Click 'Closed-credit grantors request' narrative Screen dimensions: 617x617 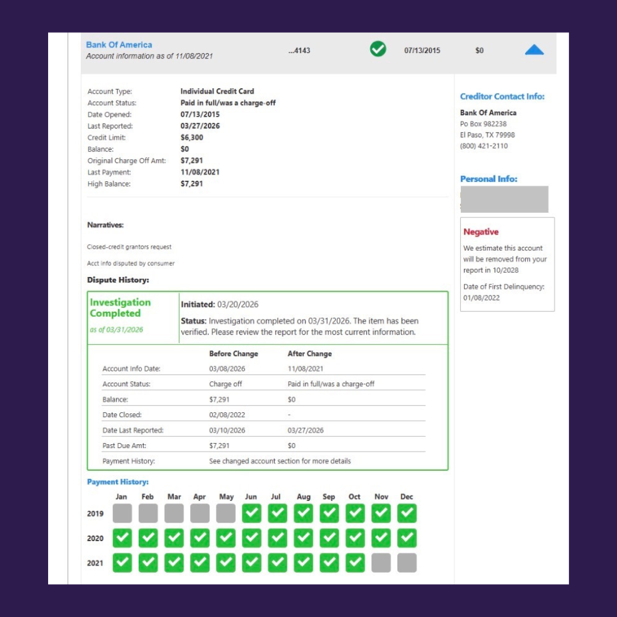click(x=129, y=247)
